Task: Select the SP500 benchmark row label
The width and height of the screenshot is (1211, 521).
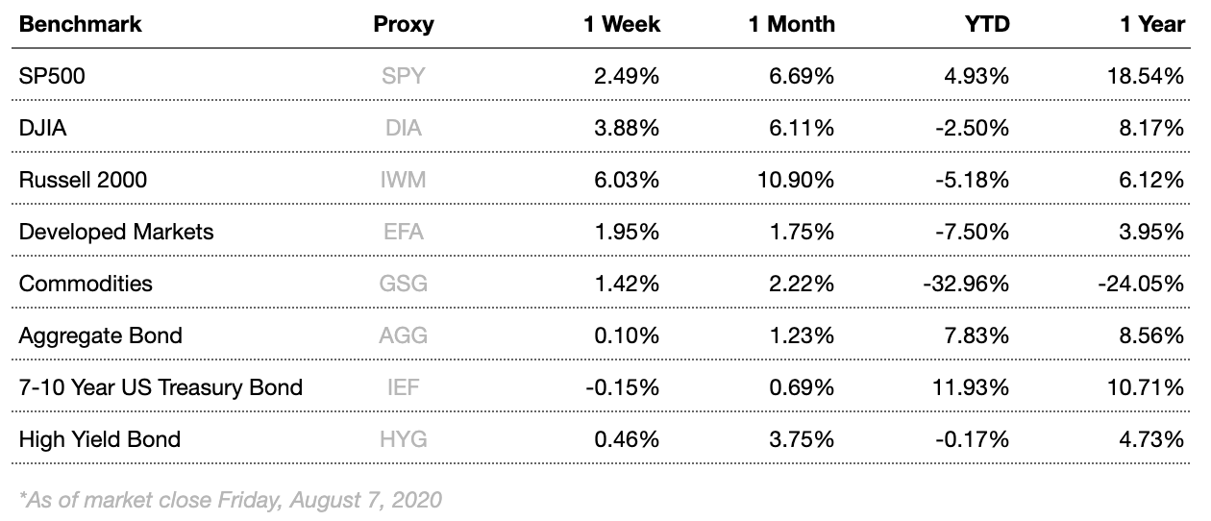Action: click(52, 76)
